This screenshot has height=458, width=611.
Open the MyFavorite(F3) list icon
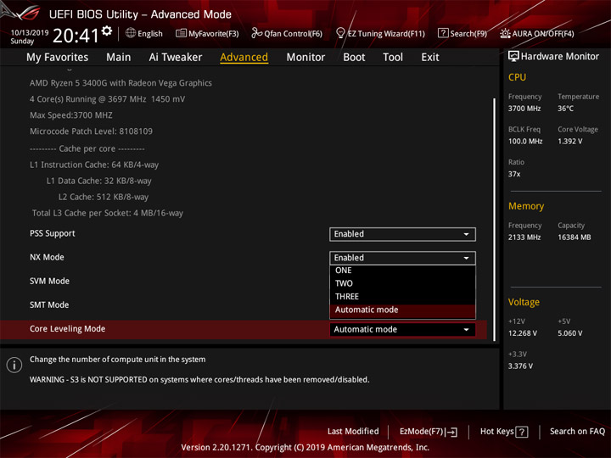coord(181,33)
